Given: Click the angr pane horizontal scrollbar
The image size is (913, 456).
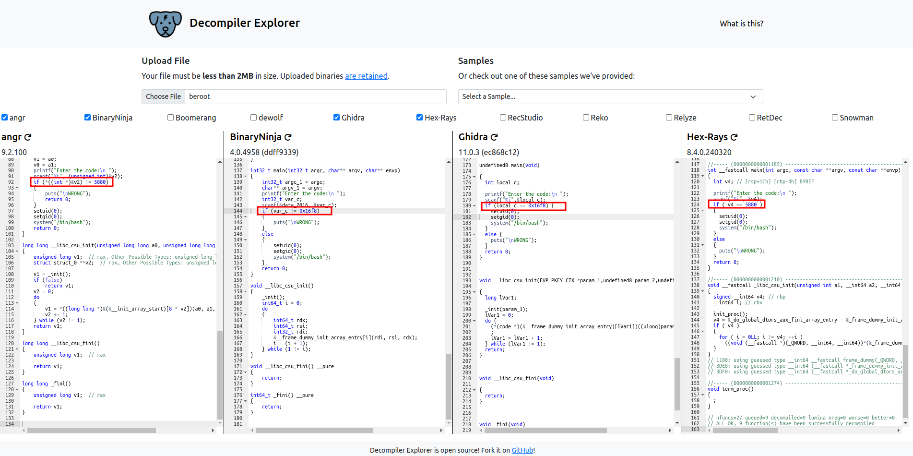Looking at the screenshot, I should (x=91, y=431).
